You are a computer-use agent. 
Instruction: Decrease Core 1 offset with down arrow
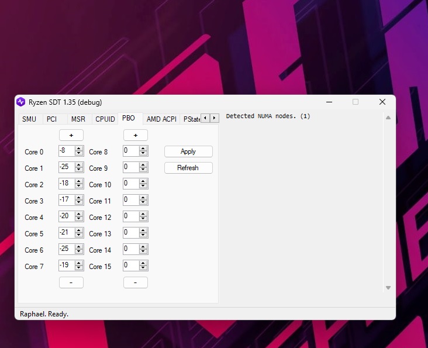(x=79, y=170)
